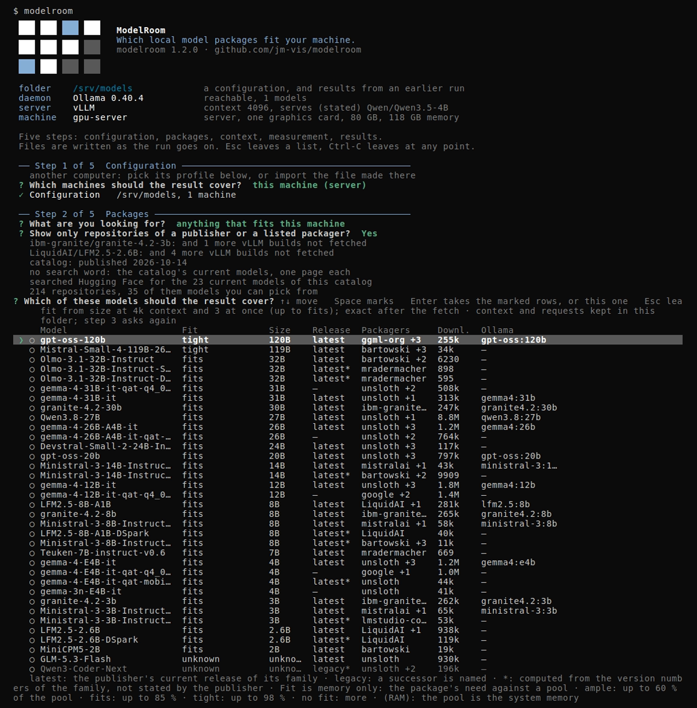Click the ModelRoom block-grid logo
This screenshot has width=697, height=708.
(59, 47)
